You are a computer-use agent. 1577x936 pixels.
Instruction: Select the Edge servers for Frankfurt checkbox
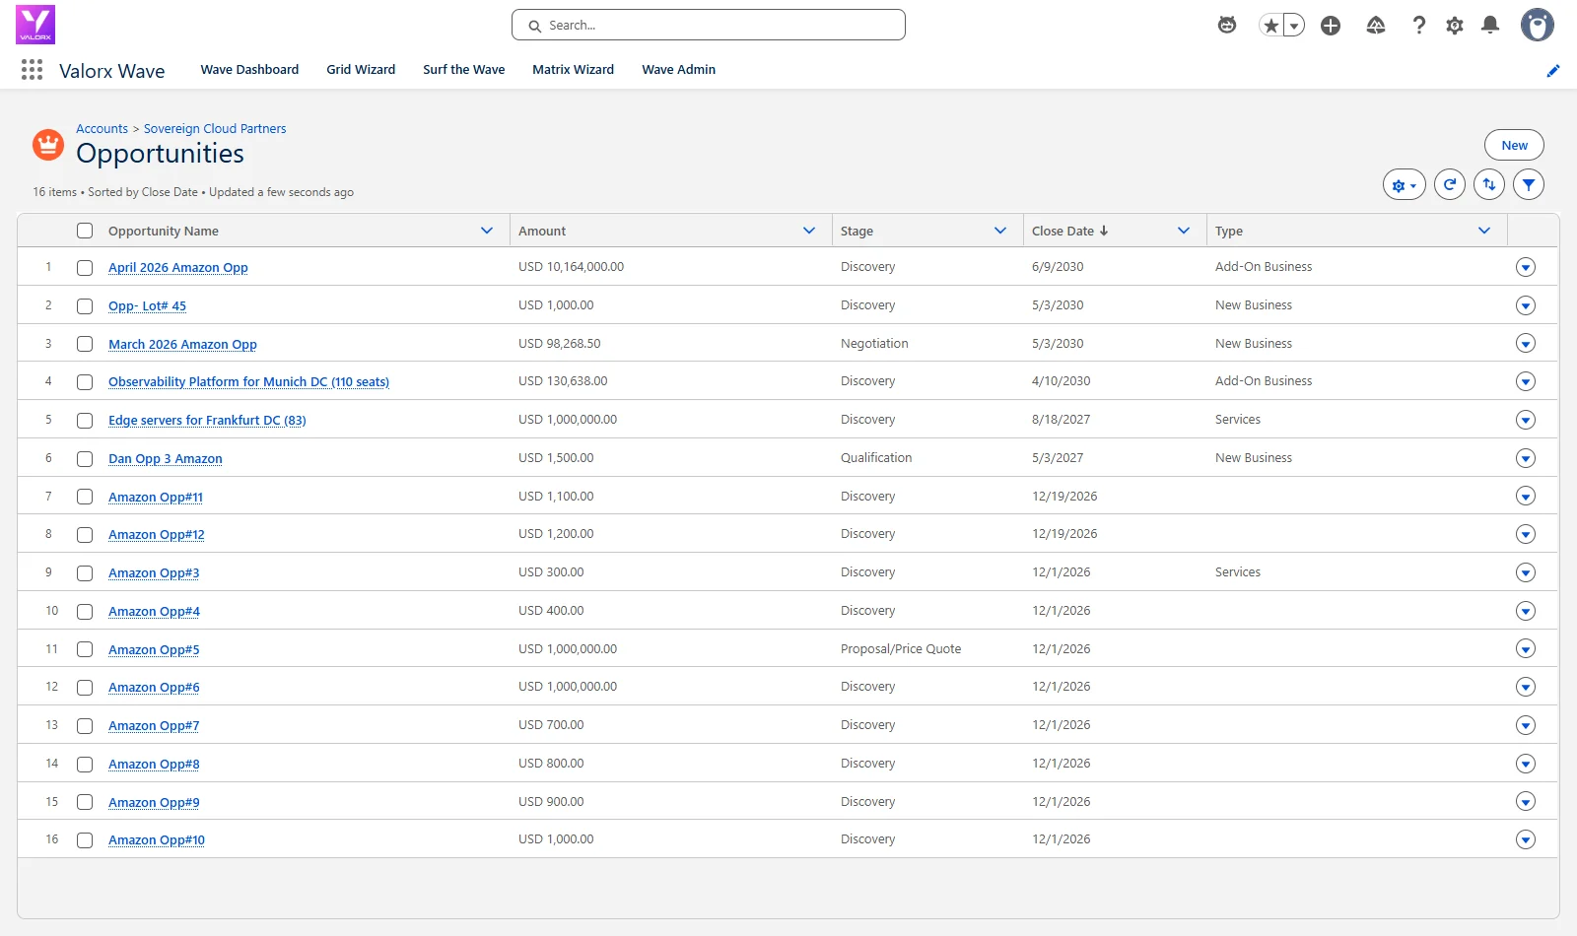tap(85, 421)
